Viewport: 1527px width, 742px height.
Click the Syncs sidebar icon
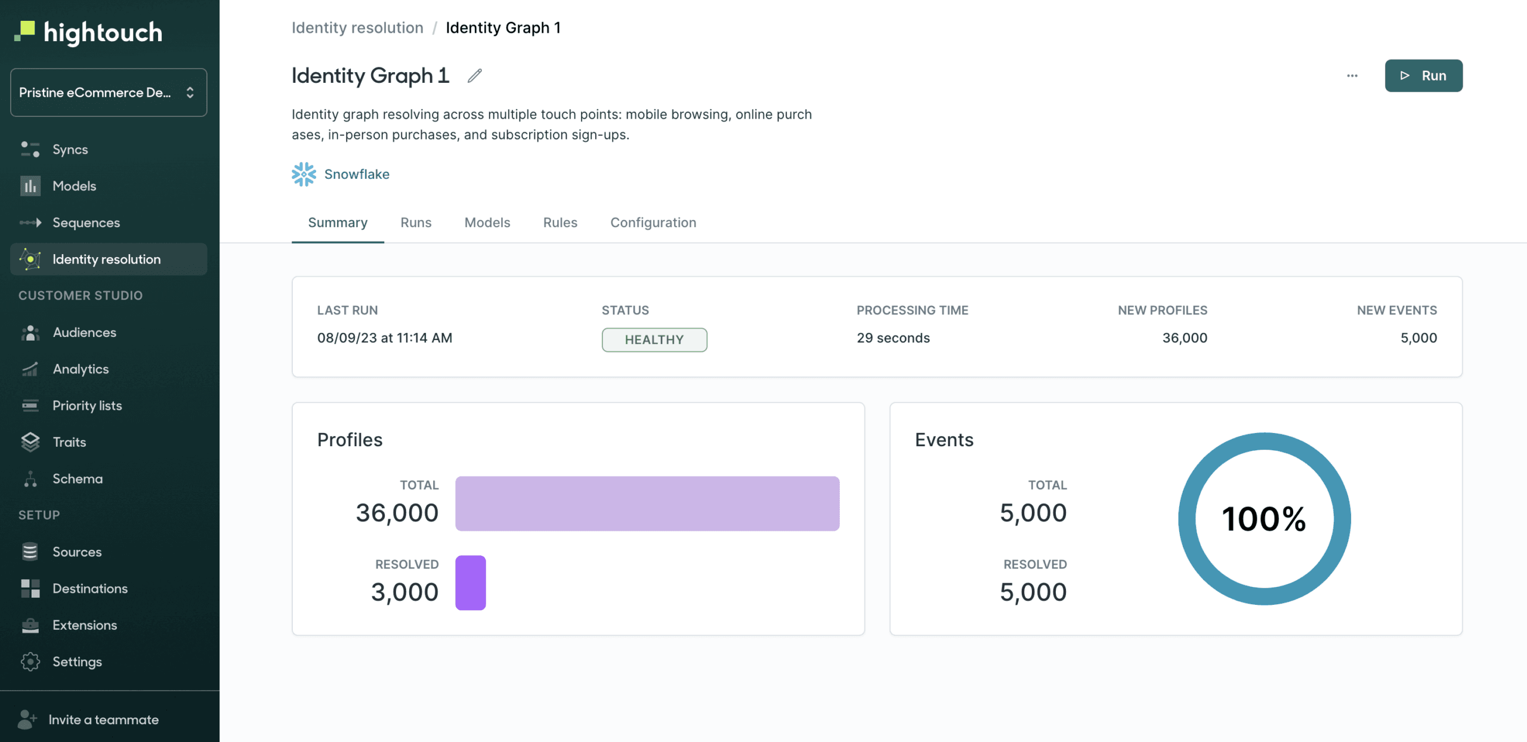[x=30, y=149]
